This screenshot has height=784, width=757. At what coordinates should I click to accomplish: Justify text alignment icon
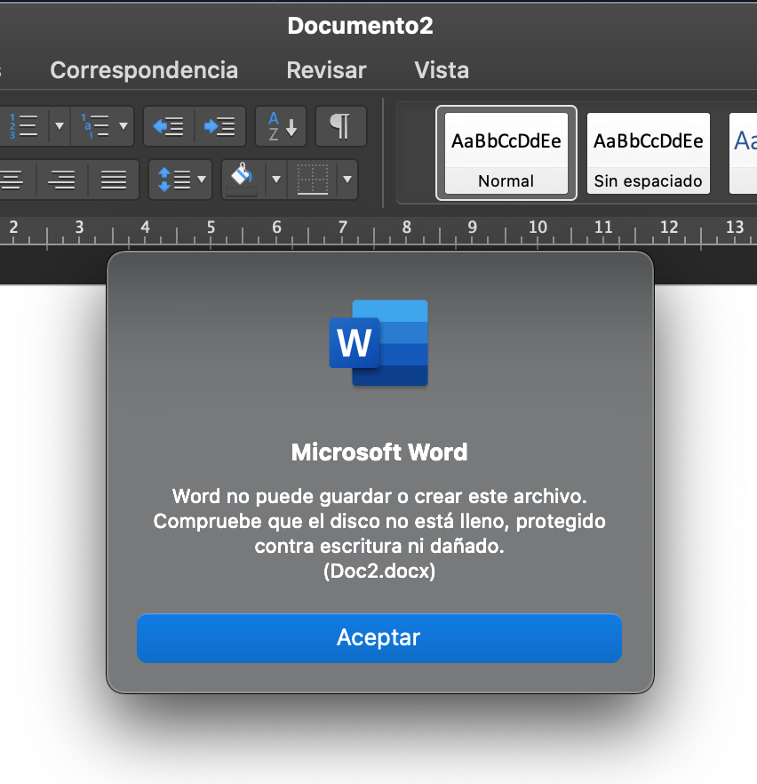click(114, 180)
